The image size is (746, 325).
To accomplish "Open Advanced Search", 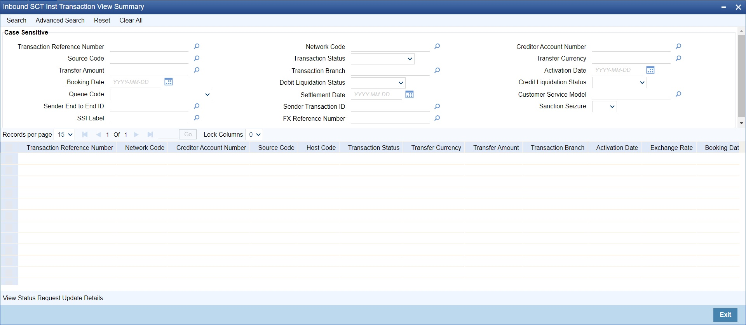I will click(60, 20).
